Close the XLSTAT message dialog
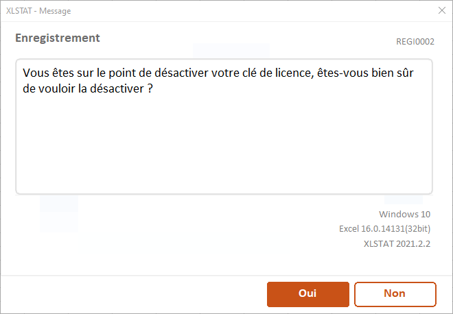Viewport: 453px width, 314px height. pos(442,11)
